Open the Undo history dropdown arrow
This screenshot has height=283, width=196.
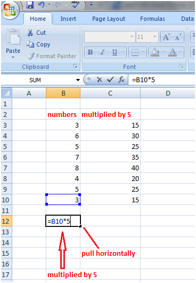(x=49, y=5)
